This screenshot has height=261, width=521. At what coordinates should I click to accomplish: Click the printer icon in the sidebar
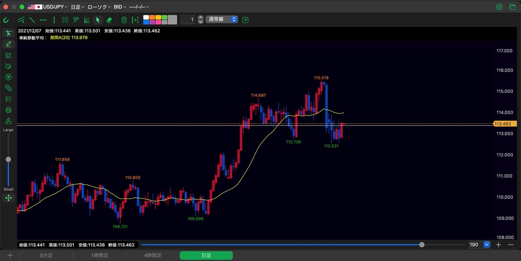tap(8, 110)
